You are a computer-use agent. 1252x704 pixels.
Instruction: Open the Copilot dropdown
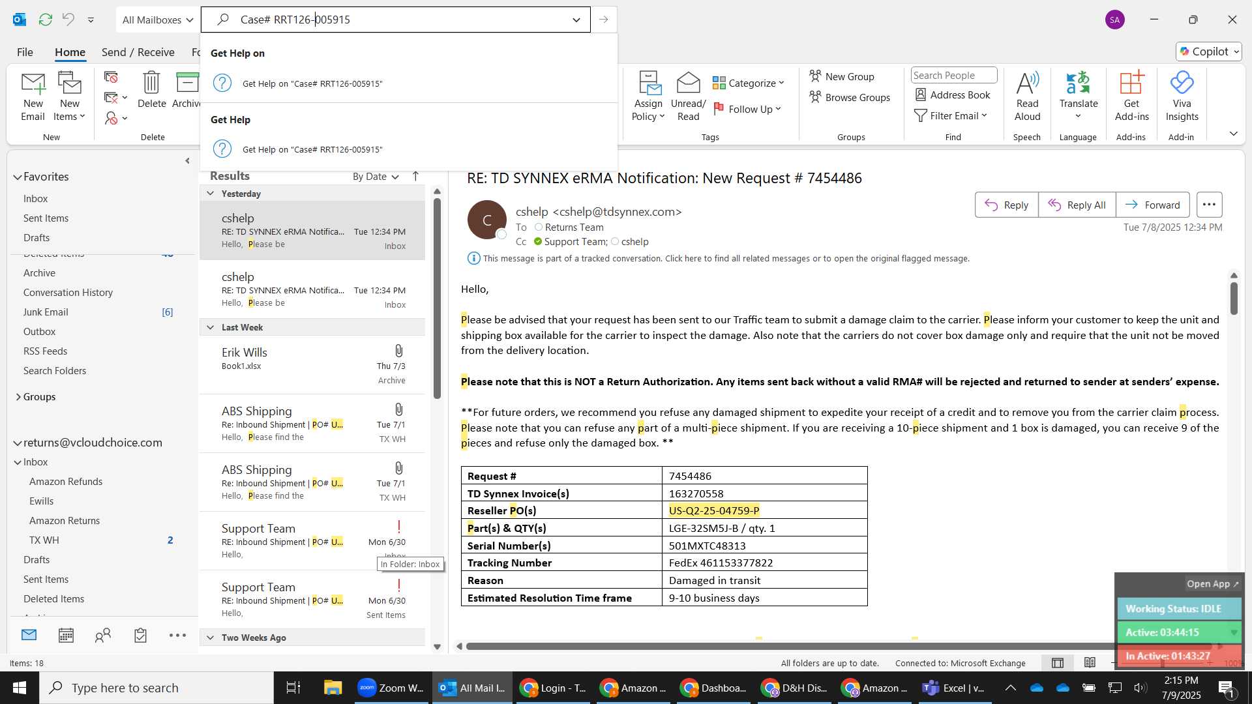click(x=1209, y=51)
